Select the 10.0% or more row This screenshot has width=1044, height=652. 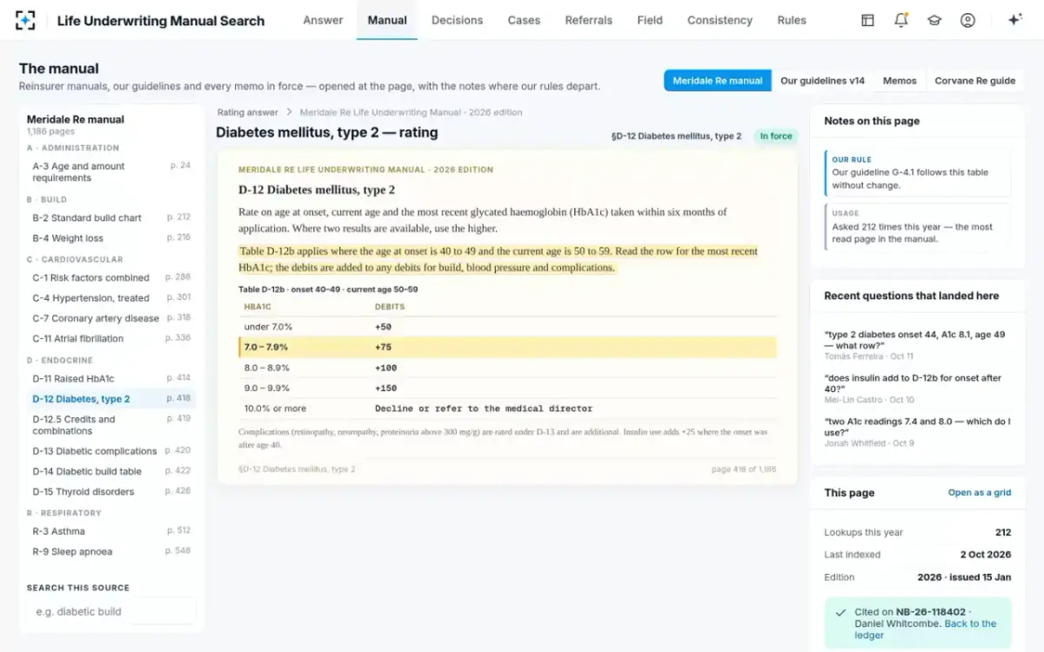pyautogui.click(x=507, y=409)
